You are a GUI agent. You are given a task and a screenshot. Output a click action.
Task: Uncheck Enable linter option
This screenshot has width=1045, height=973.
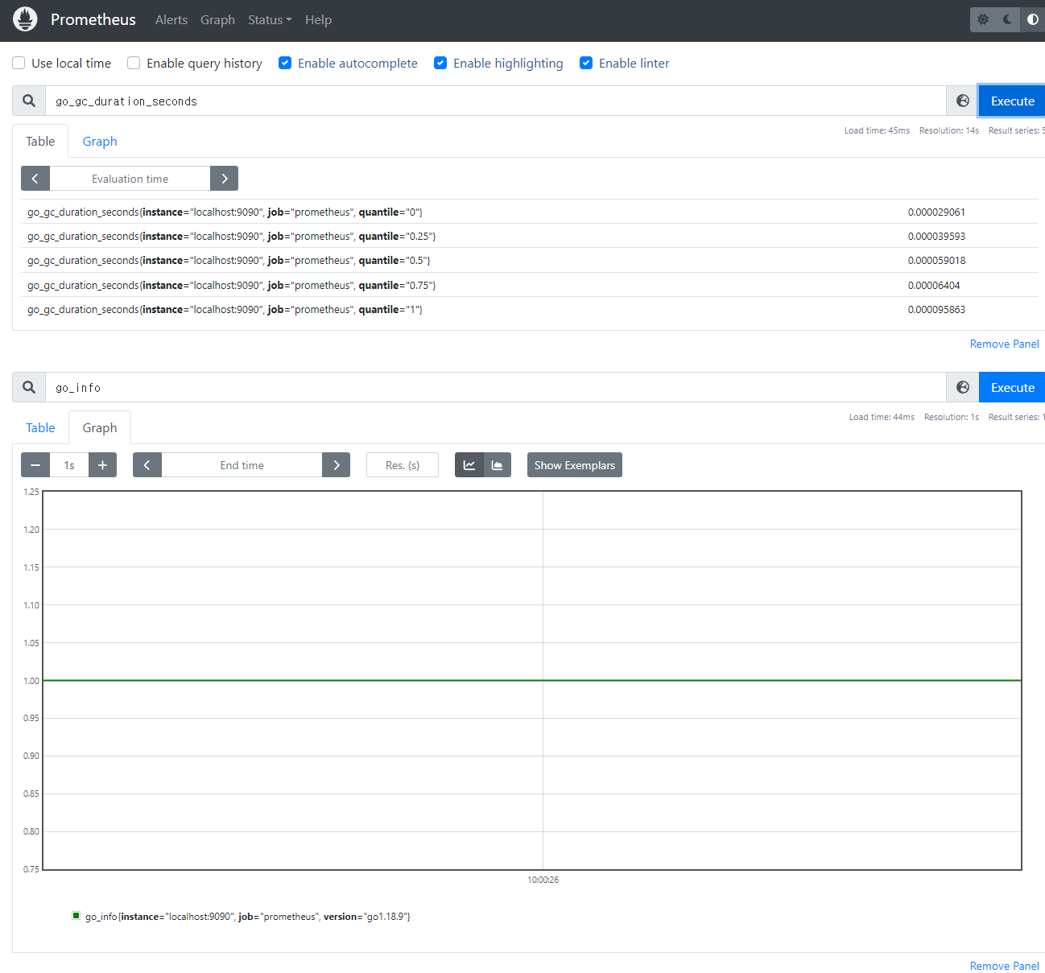coord(586,63)
